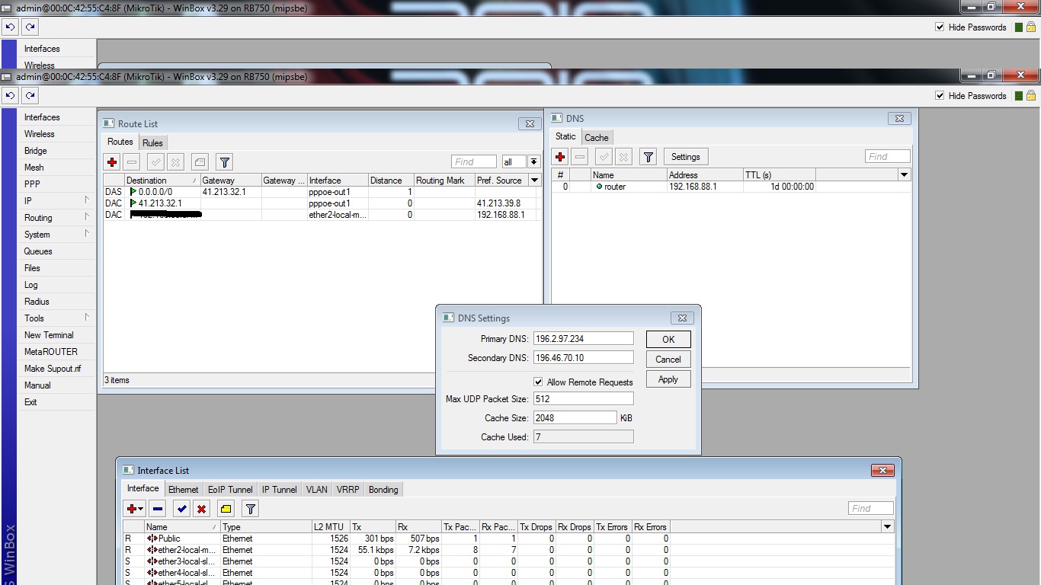Open the DNS filter funnel icon
1041x585 pixels.
coord(648,156)
